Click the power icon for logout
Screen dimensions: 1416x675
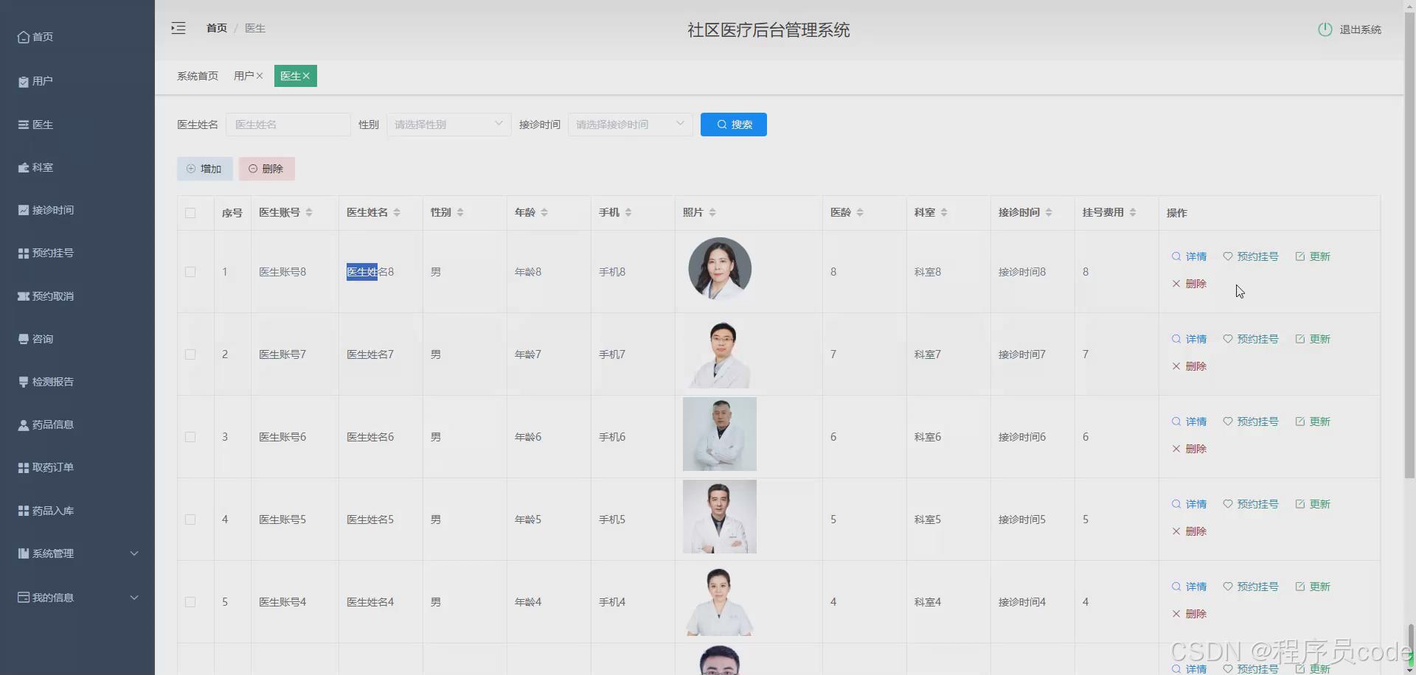[x=1325, y=29]
